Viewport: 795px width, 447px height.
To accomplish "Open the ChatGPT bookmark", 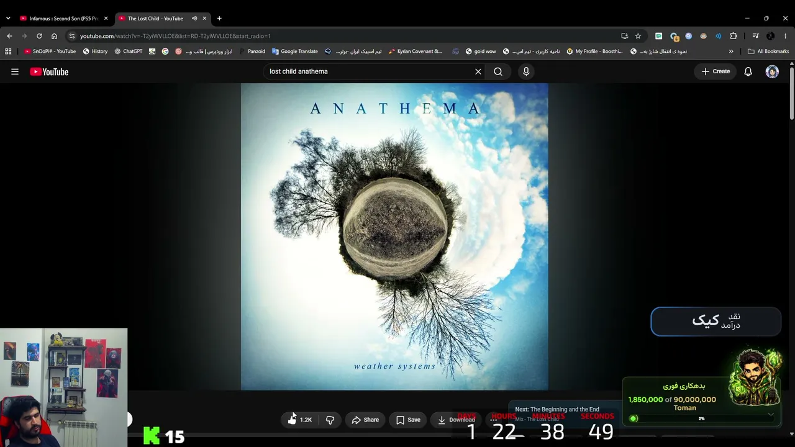I will 129,52.
